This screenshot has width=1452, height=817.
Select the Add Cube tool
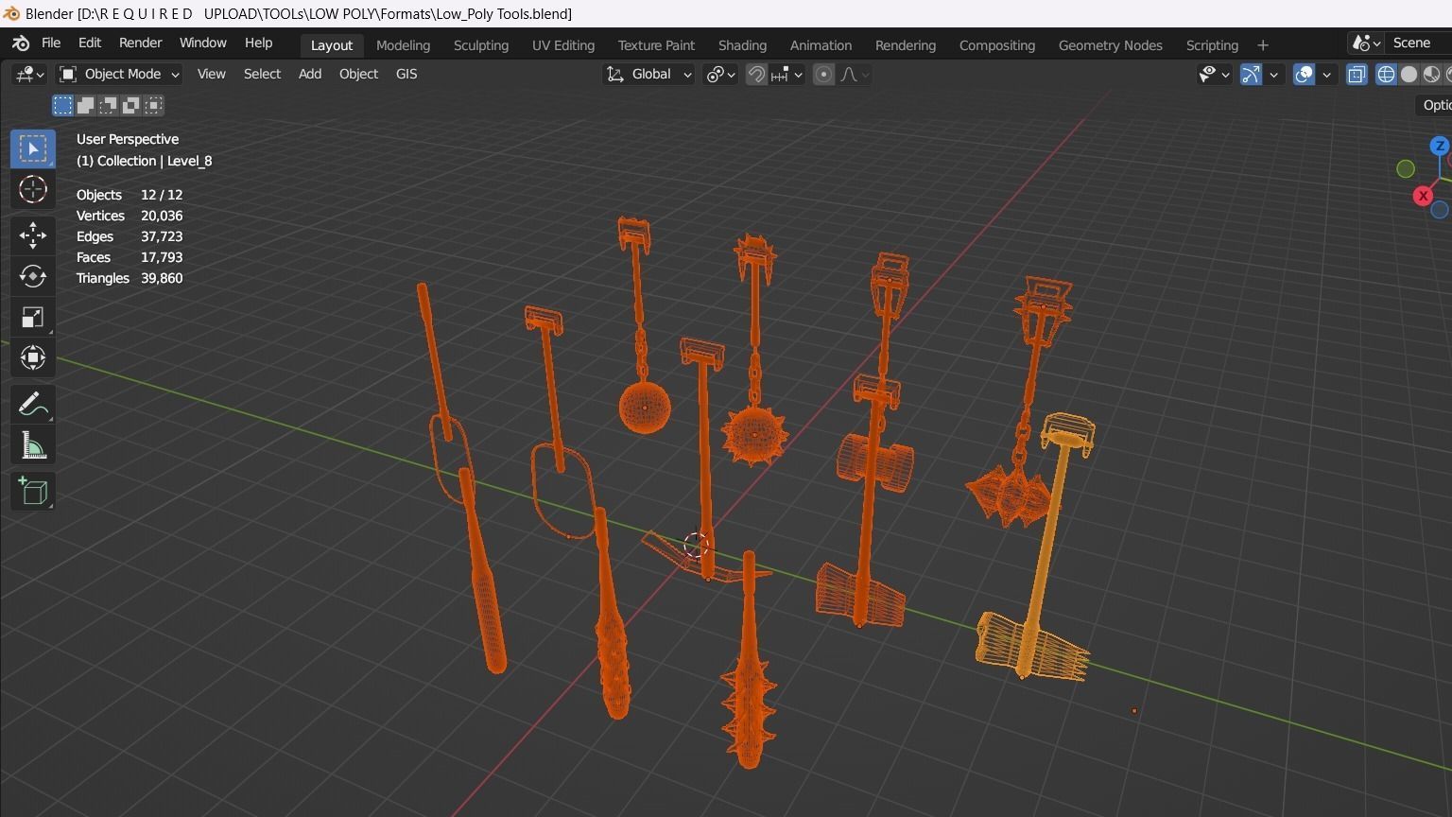click(33, 491)
